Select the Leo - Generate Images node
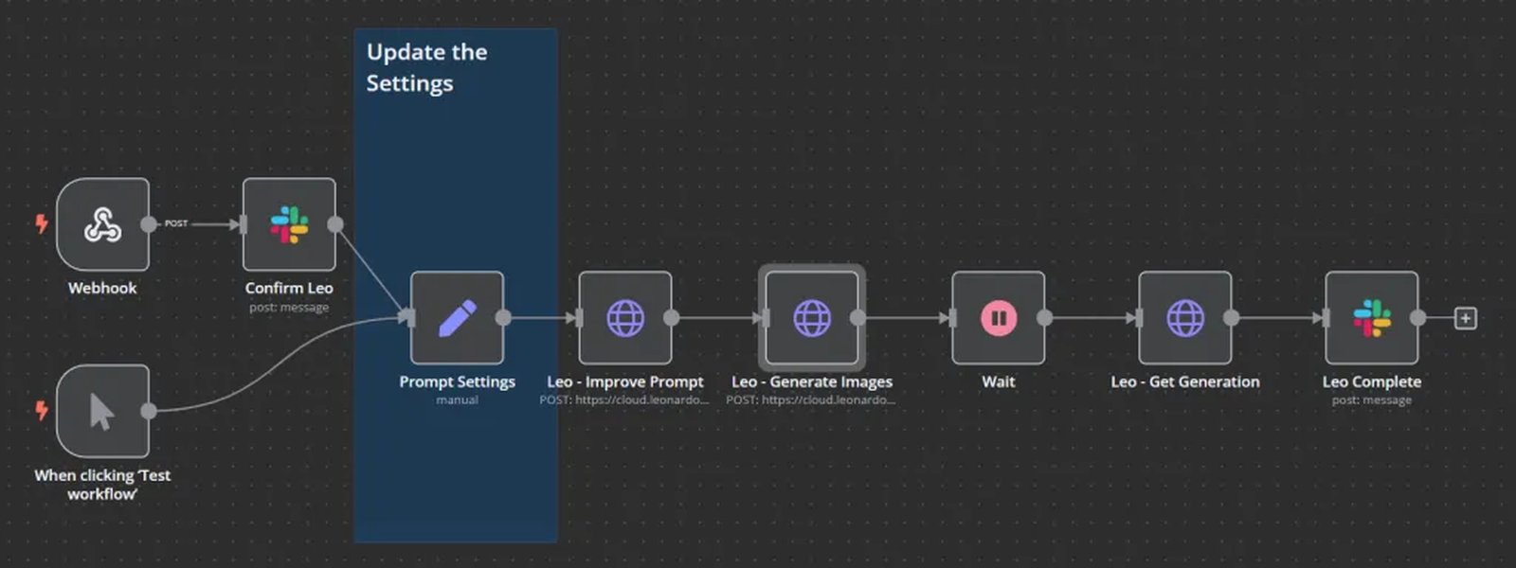This screenshot has width=1516, height=568. (x=812, y=318)
